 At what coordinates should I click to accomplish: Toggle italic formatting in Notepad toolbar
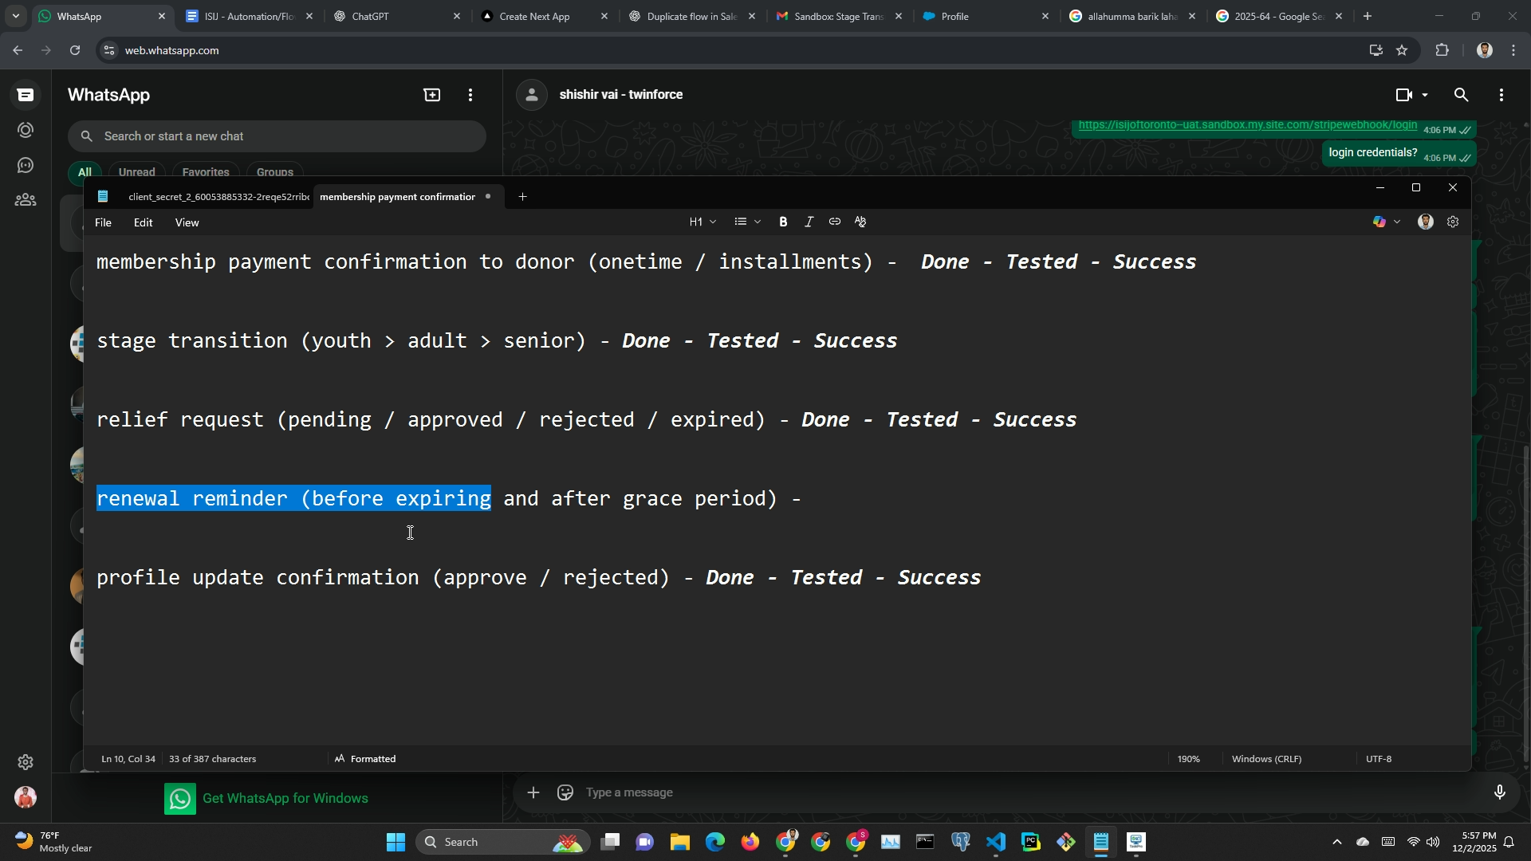click(x=809, y=222)
